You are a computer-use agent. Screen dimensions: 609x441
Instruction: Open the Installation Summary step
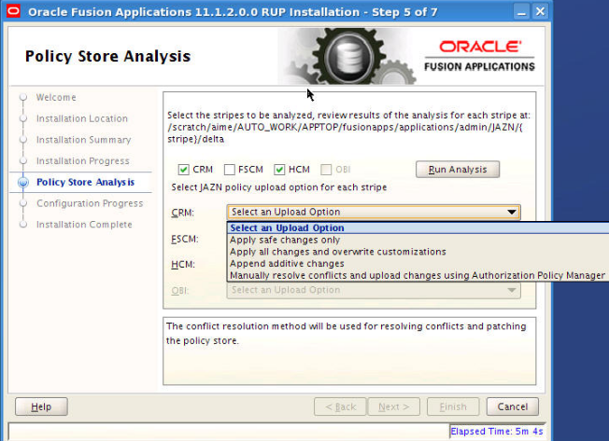83,140
